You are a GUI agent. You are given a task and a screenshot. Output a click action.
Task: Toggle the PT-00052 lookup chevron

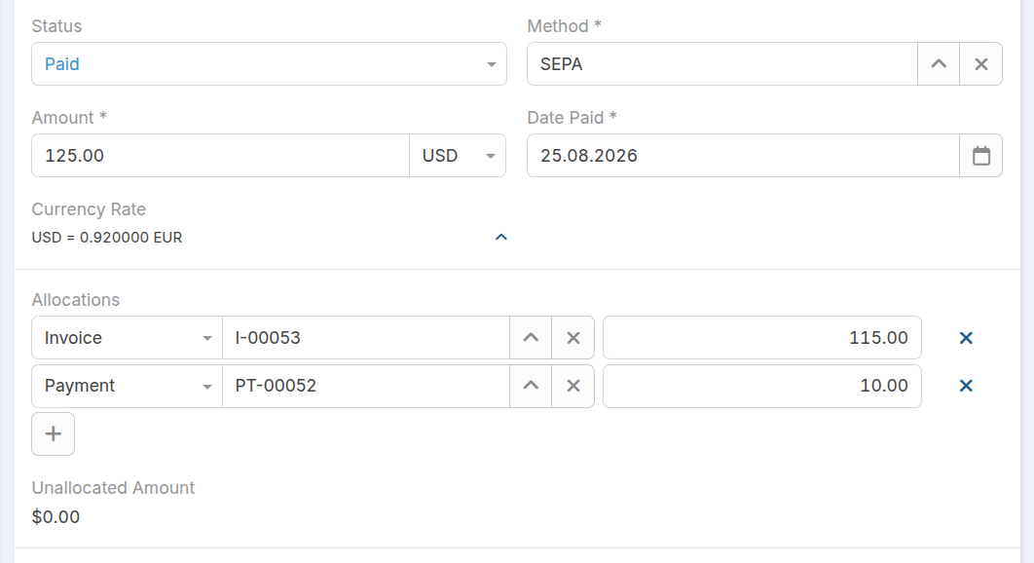tap(531, 386)
